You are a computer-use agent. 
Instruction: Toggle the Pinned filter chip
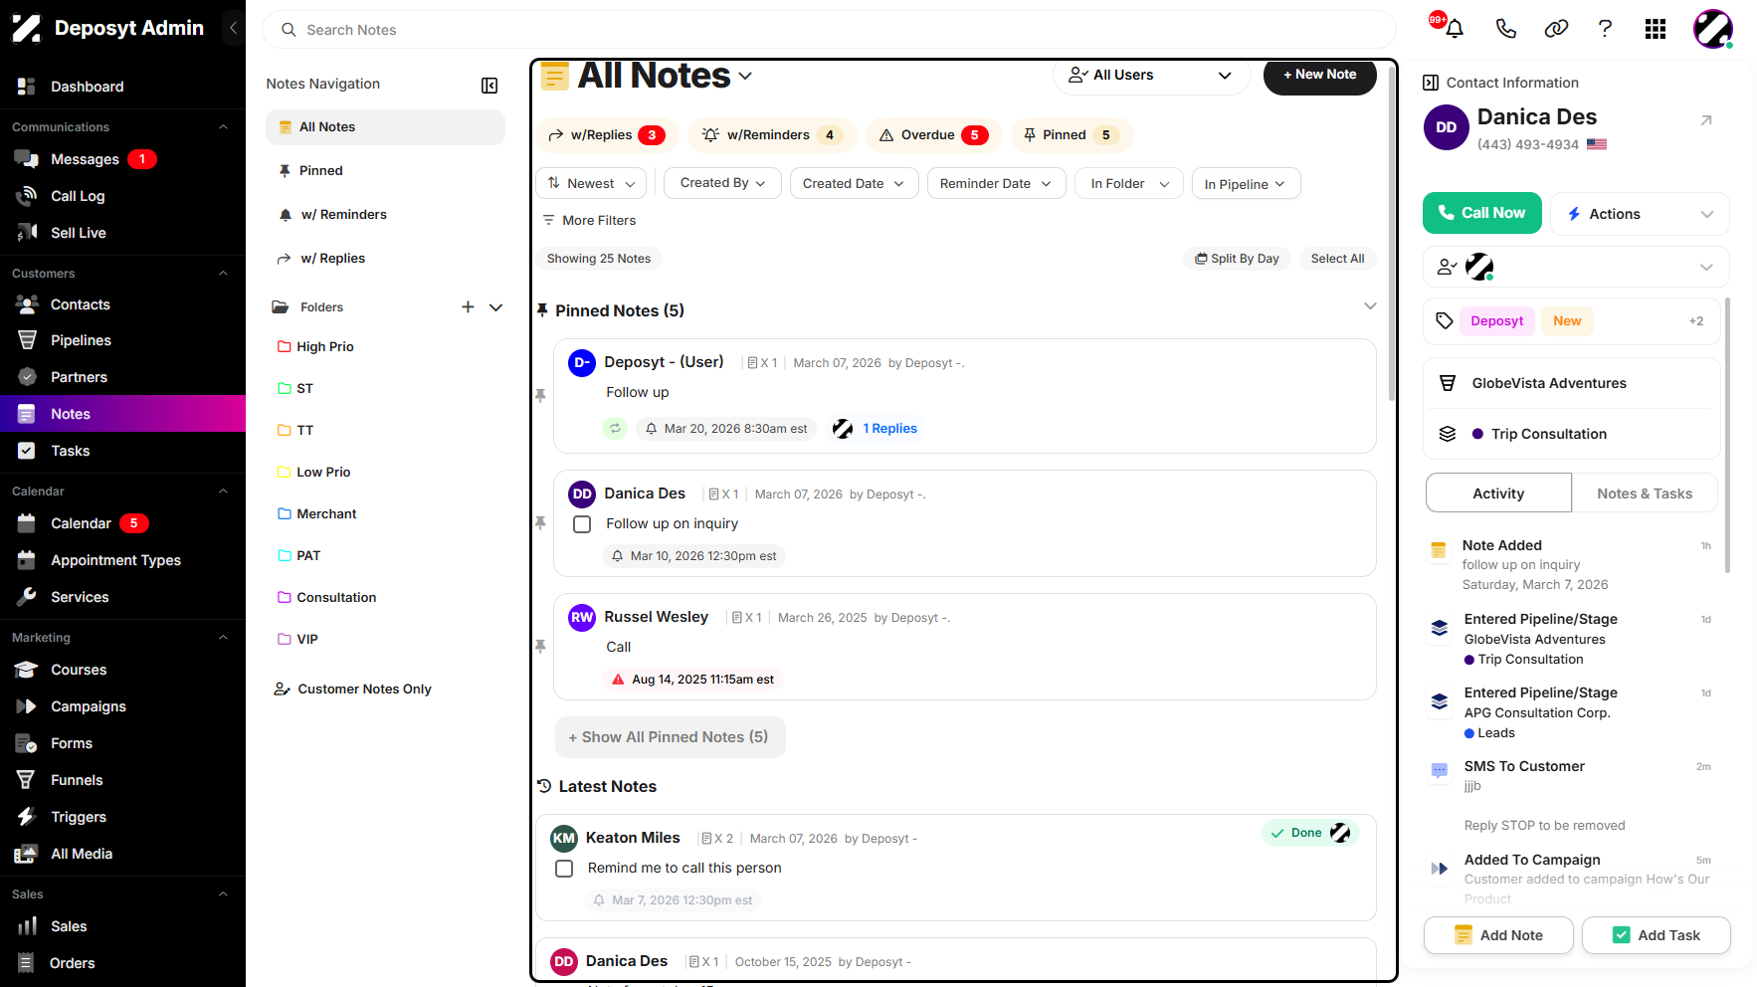(x=1073, y=135)
